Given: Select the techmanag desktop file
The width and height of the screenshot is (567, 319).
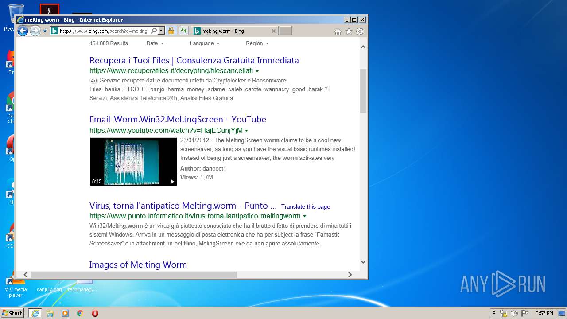Looking at the screenshot, I should [82, 286].
